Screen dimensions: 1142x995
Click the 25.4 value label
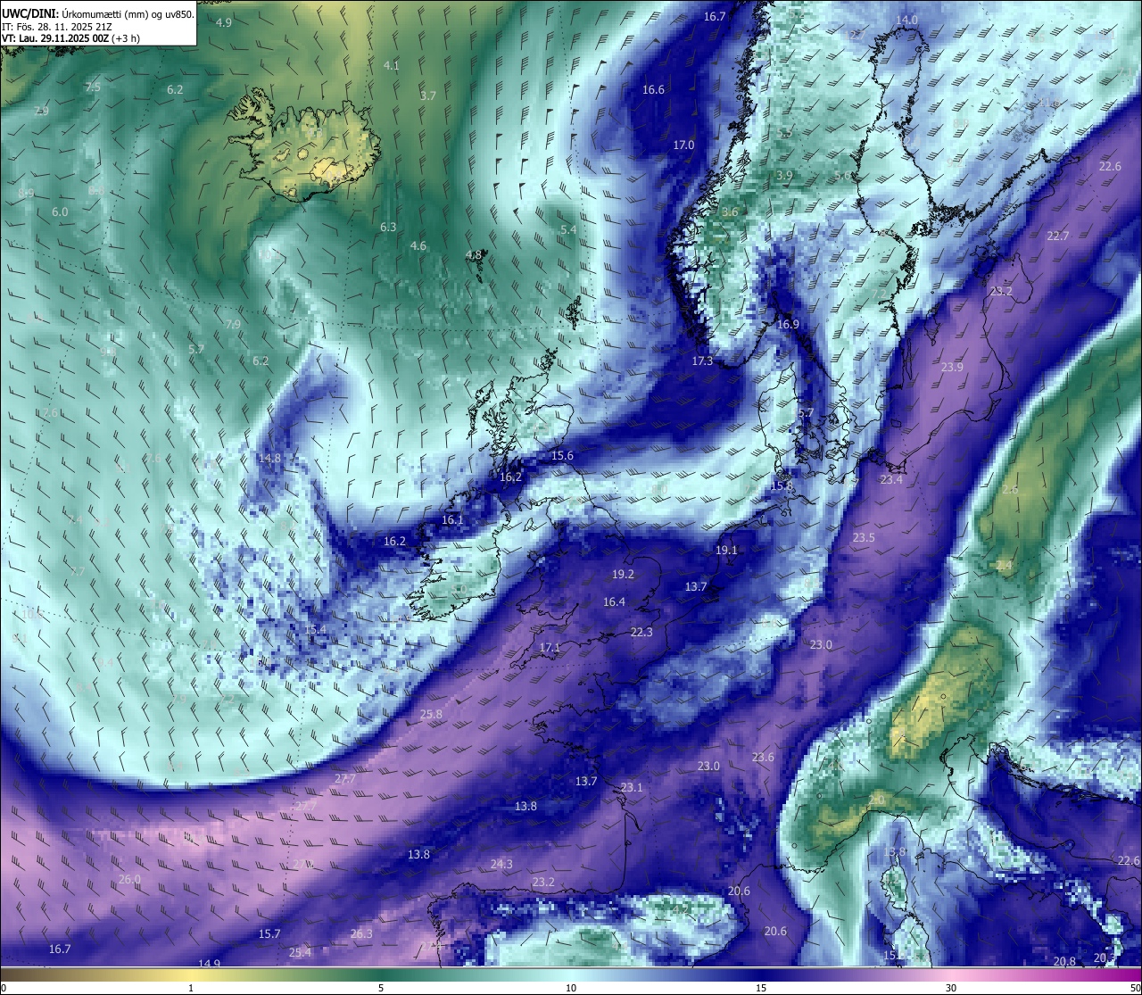[301, 952]
